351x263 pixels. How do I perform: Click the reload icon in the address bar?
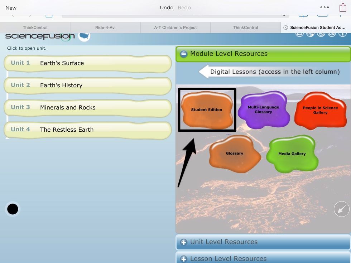(284, 15)
